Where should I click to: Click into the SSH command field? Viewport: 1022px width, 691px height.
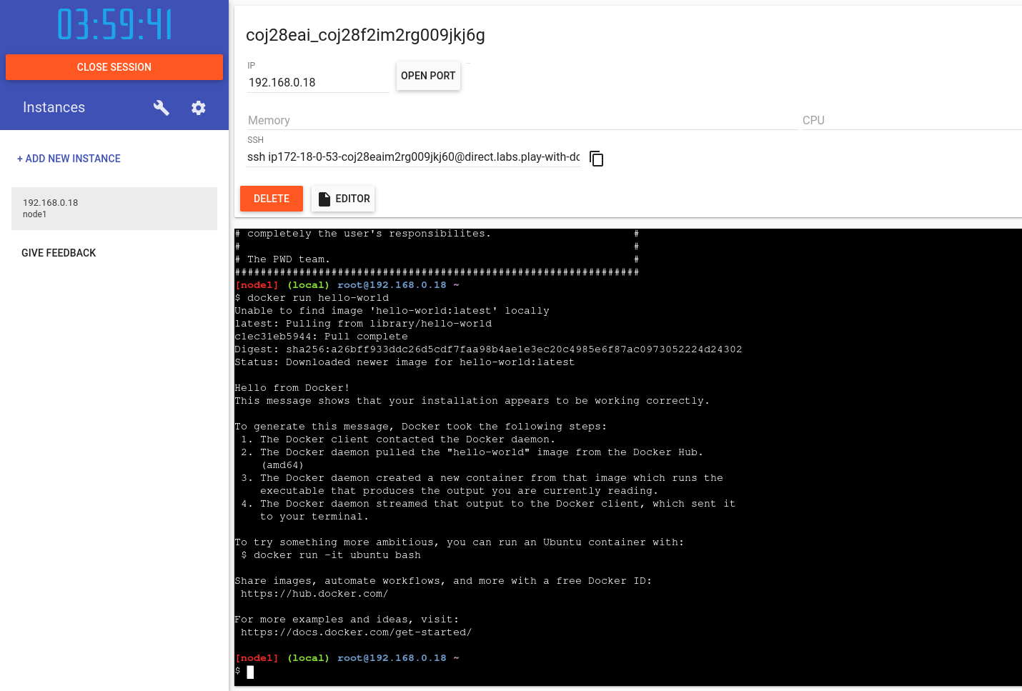[x=413, y=157]
